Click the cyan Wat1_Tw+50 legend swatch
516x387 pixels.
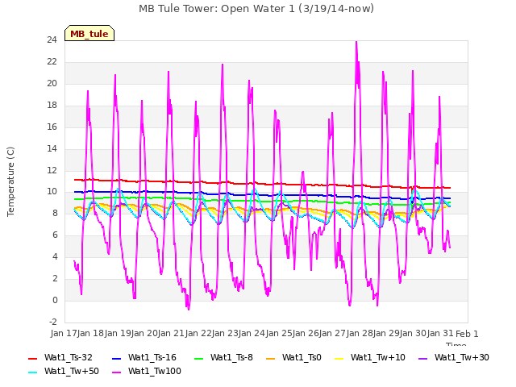(x=33, y=372)
